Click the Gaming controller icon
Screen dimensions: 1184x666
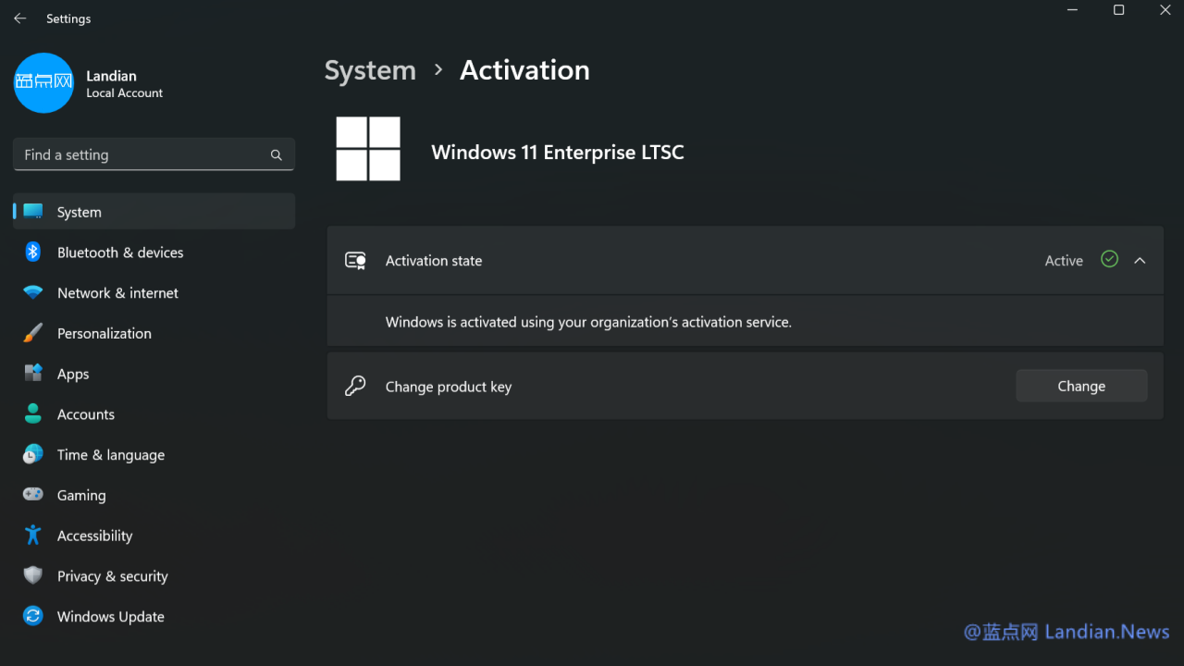click(x=33, y=495)
